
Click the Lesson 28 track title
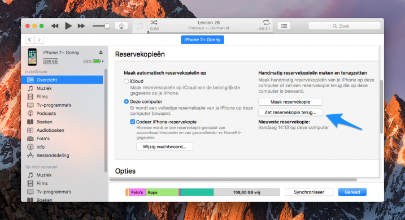pyautogui.click(x=208, y=23)
